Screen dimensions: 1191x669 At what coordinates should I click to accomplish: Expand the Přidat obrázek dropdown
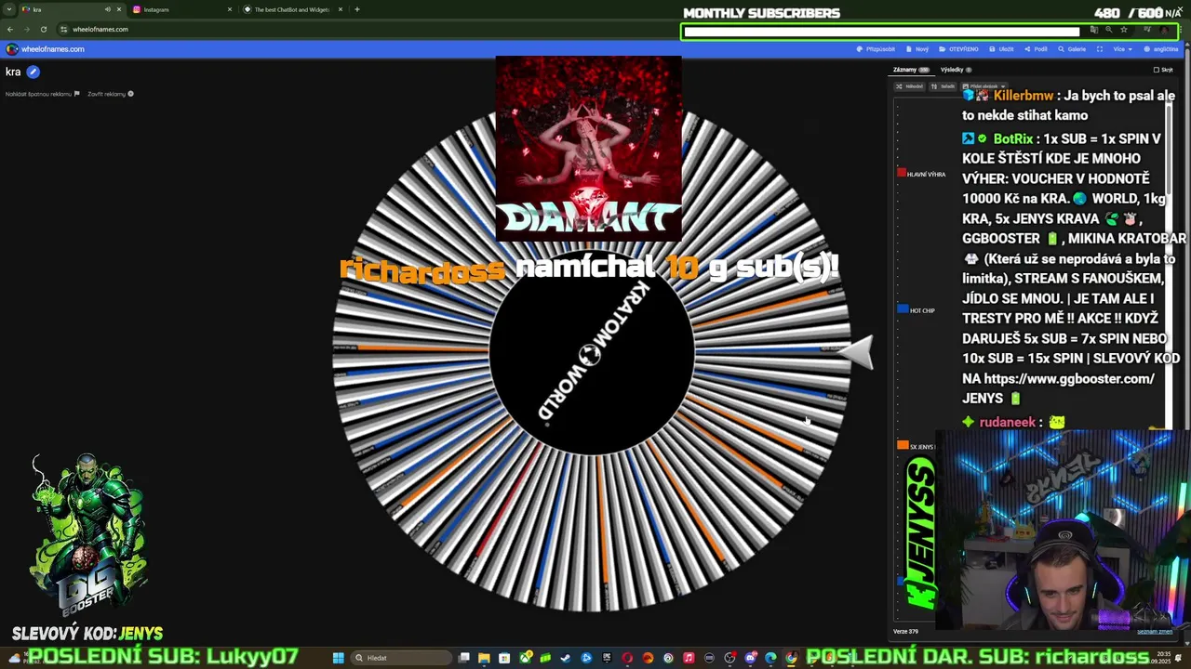click(984, 86)
